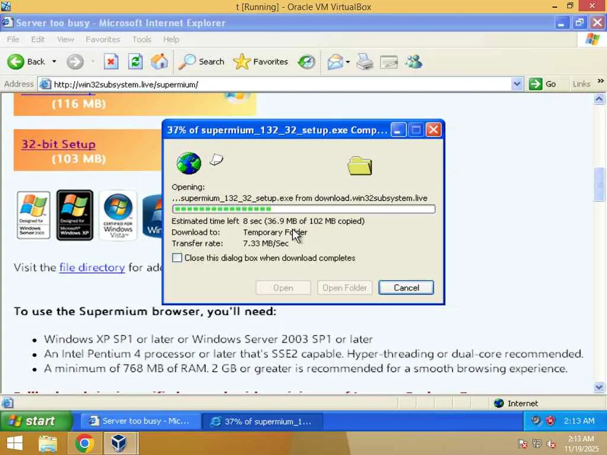The width and height of the screenshot is (607, 455).
Task: Click the tray icon left of shield
Action: point(536,420)
